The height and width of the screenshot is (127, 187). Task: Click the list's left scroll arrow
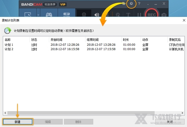(x=5, y=113)
